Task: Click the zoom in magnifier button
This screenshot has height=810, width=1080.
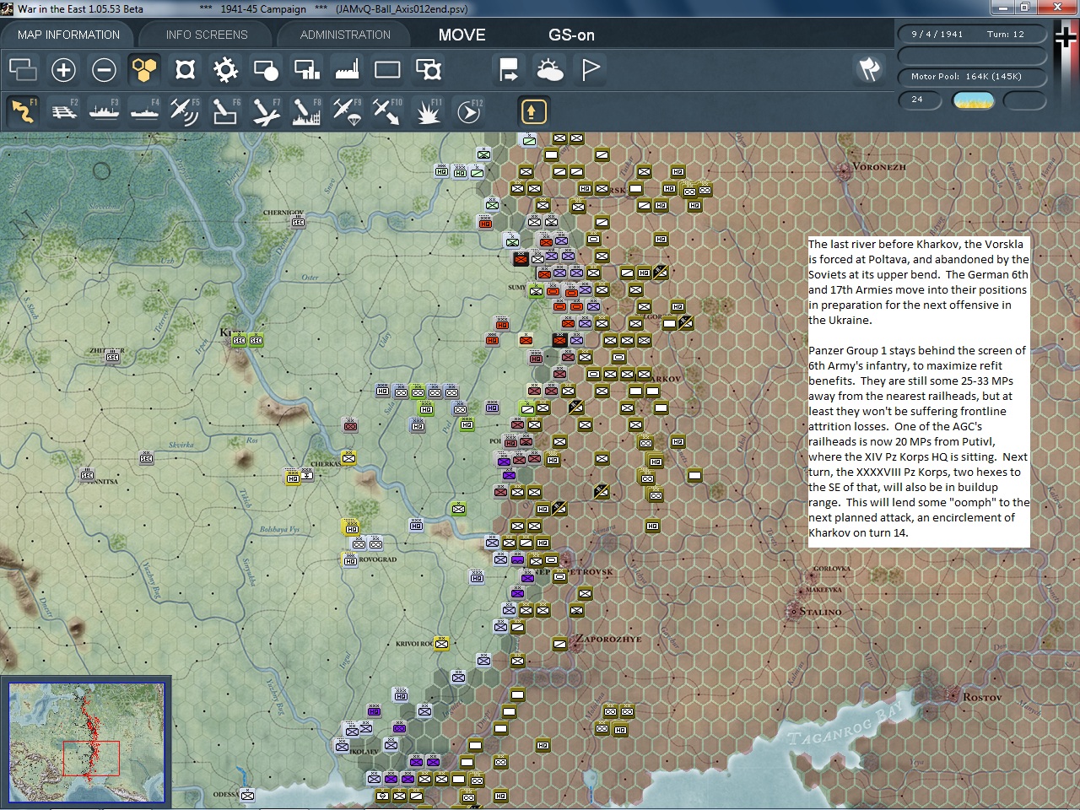Action: tap(63, 69)
